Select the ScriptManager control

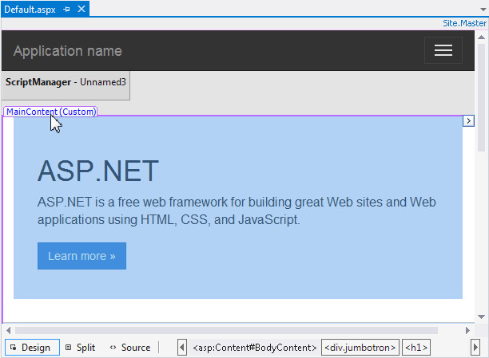[x=66, y=82]
